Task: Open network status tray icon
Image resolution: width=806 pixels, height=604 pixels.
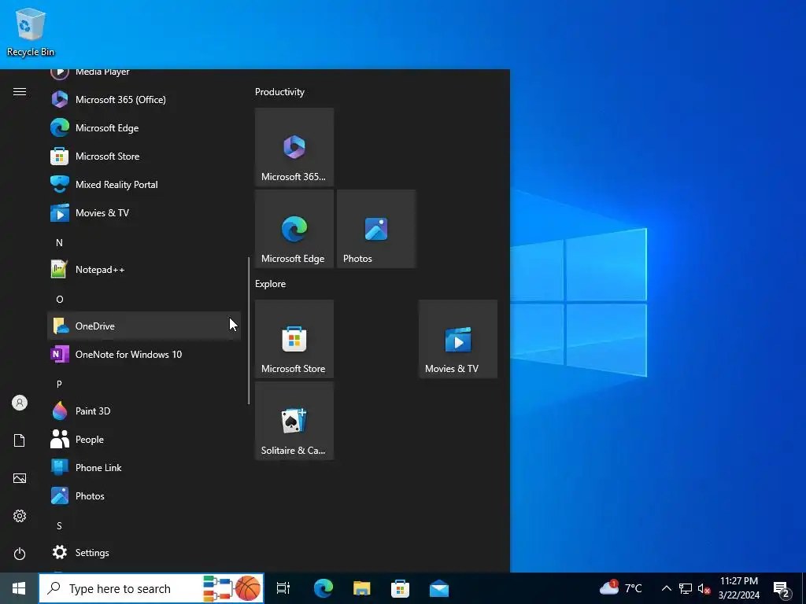Action: pyautogui.click(x=686, y=588)
